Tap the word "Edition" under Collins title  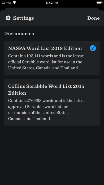point(17,93)
